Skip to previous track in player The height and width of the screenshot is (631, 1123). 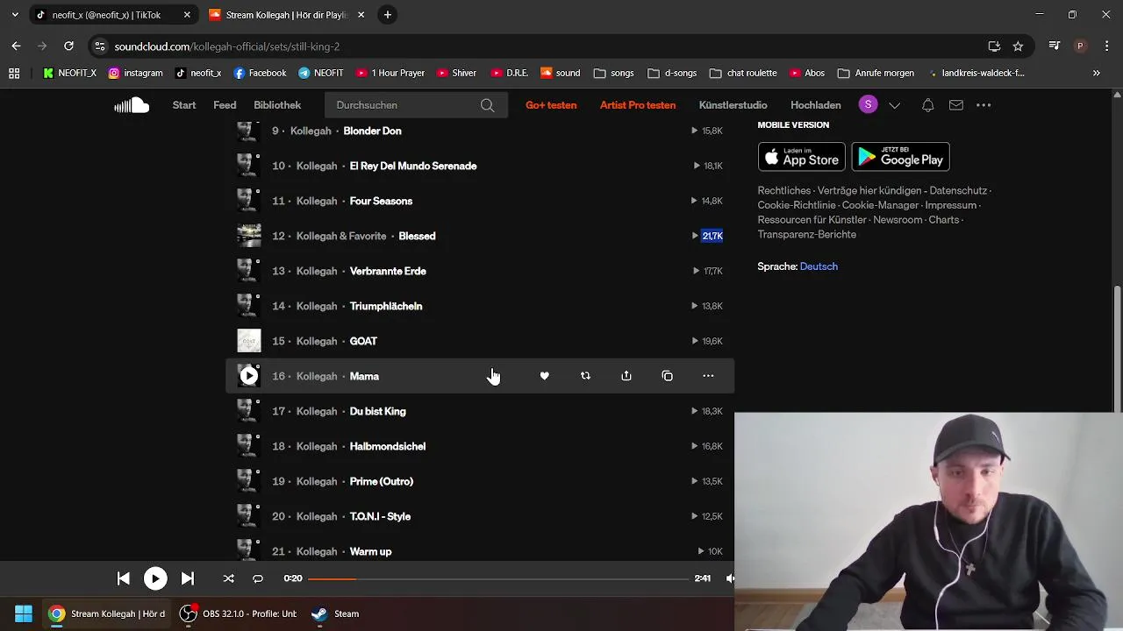124,578
